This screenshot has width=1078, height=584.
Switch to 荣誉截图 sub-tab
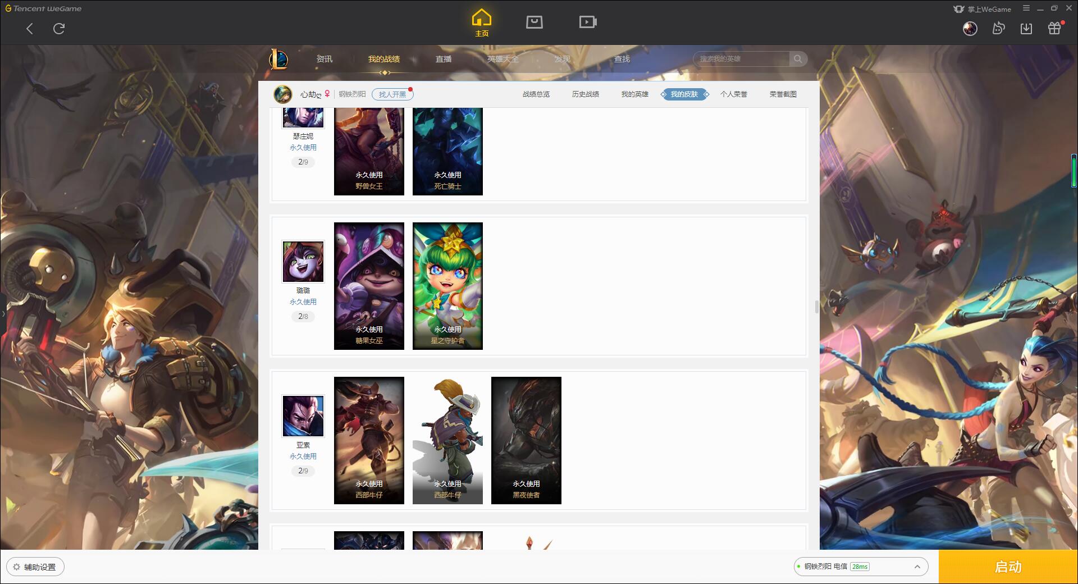783,94
